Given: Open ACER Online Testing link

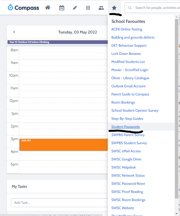Looking at the screenshot, I should click(x=127, y=29).
